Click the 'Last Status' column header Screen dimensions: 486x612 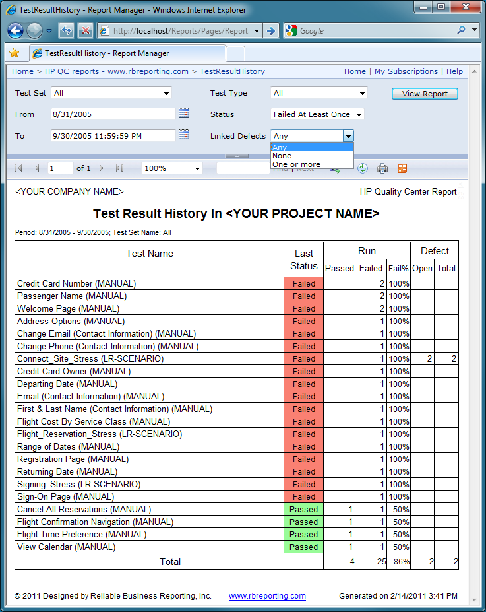point(303,259)
